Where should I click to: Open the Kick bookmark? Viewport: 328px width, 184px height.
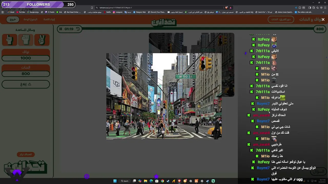[59, 12]
